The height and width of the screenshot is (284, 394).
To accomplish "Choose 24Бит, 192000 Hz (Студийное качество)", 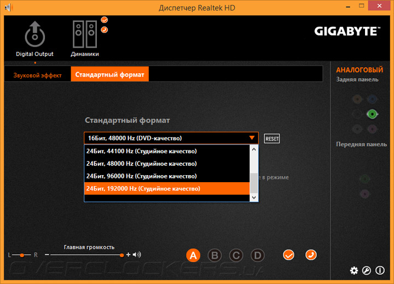I will click(167, 188).
